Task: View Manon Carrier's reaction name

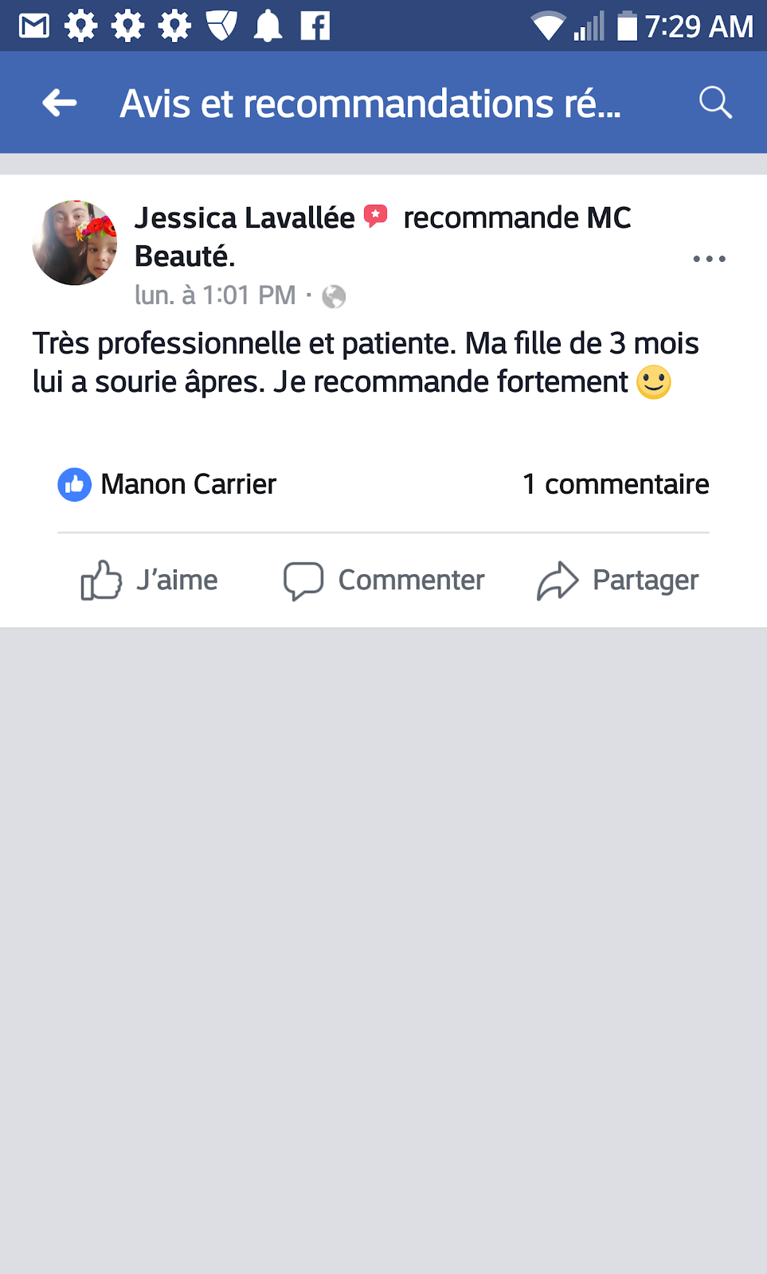Action: coord(189,484)
